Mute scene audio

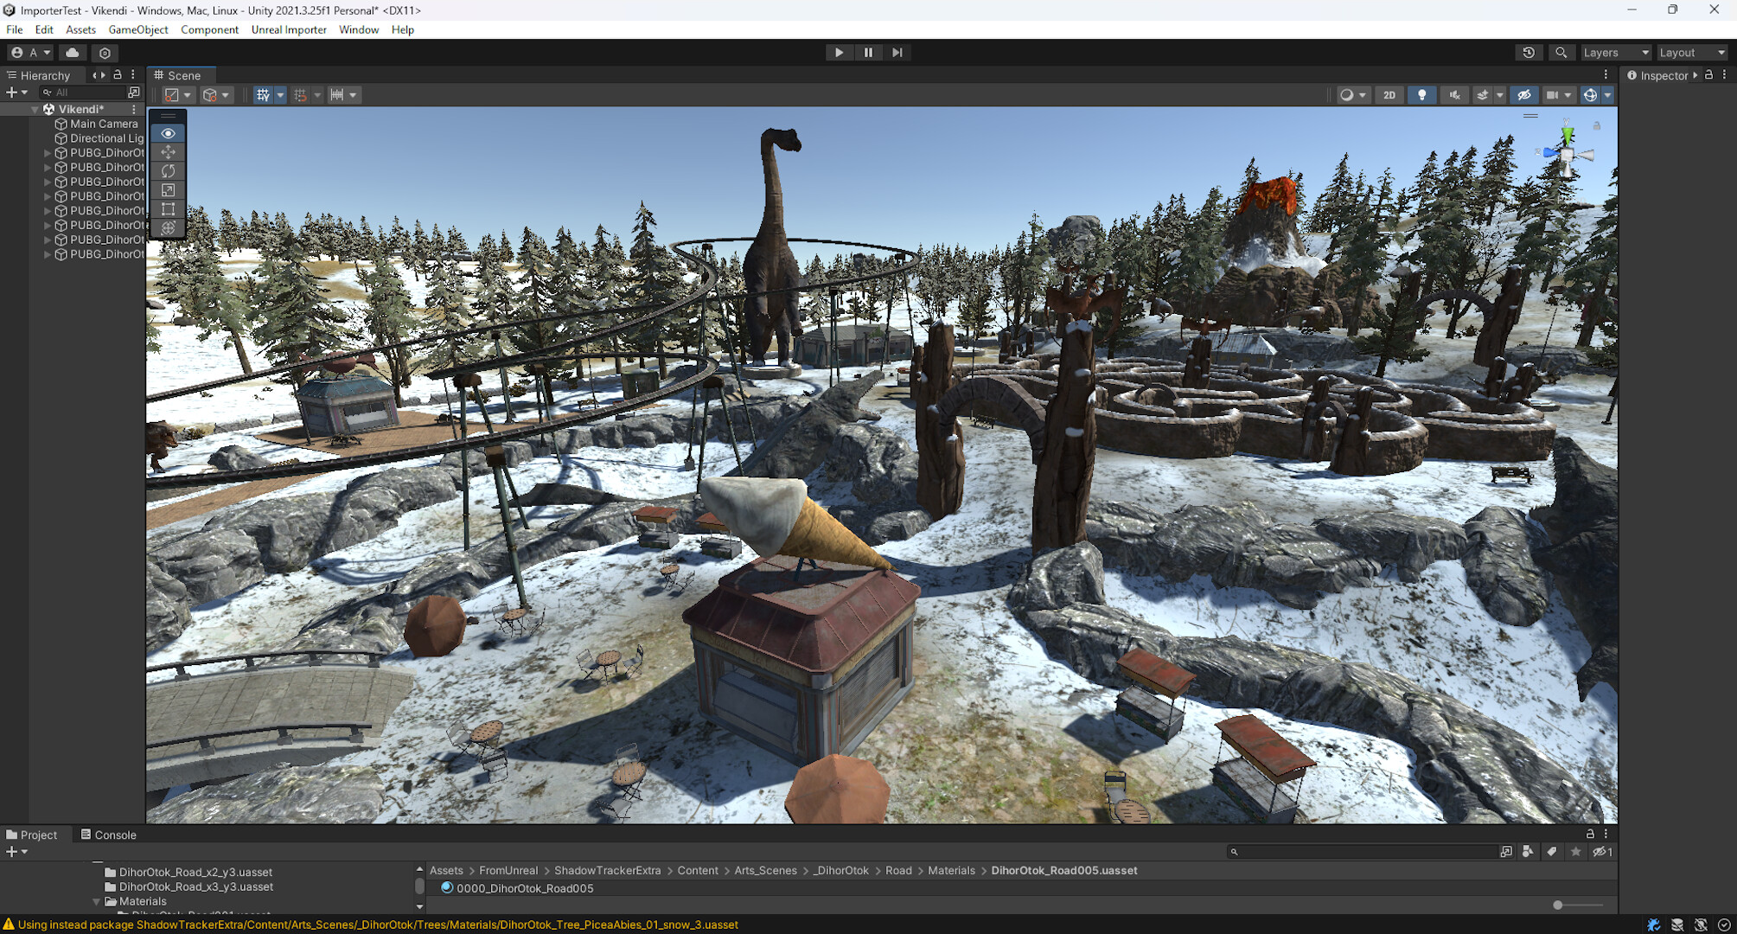point(1454,95)
